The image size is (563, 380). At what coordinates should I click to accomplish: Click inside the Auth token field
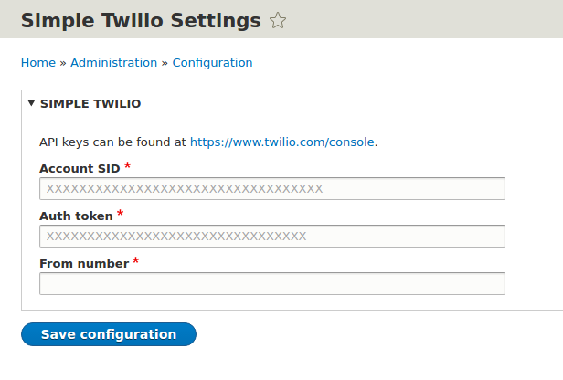click(x=272, y=236)
